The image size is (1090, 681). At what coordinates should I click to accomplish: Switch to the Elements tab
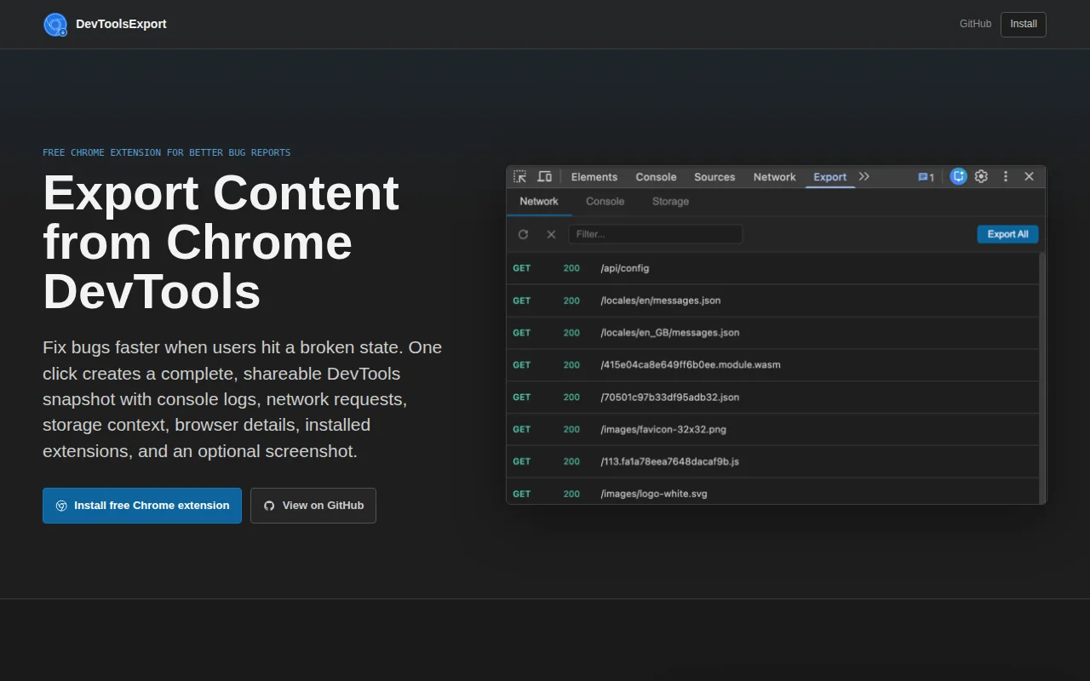click(x=594, y=177)
